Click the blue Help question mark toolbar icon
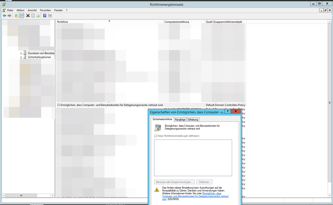 pos(45,16)
